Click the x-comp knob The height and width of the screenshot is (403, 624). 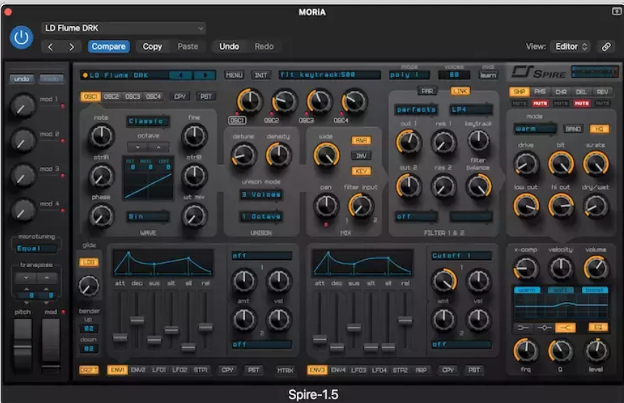[526, 268]
